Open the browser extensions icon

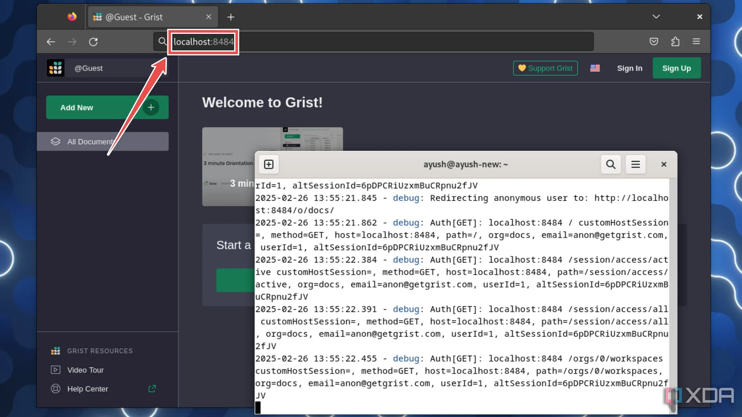pos(675,41)
